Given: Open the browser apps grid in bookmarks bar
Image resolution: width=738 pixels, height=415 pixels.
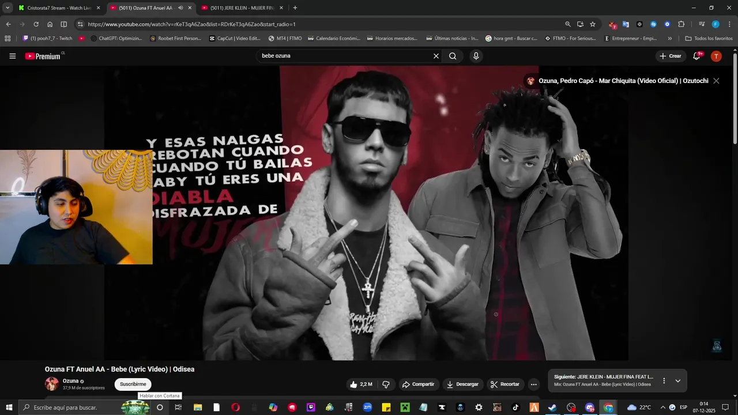Looking at the screenshot, I should coord(7,39).
